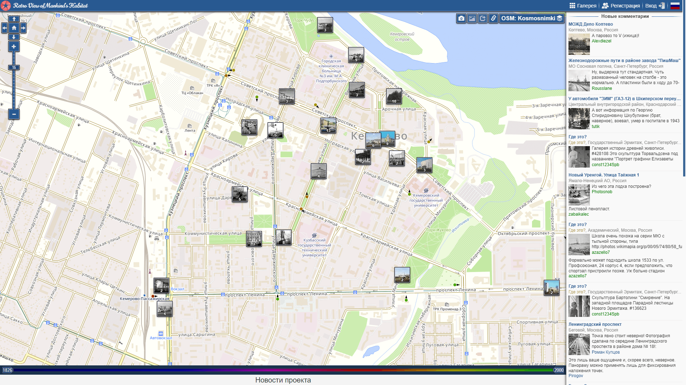The width and height of the screenshot is (686, 385).
Task: Zoom out with the minus button
Action: [x=14, y=114]
